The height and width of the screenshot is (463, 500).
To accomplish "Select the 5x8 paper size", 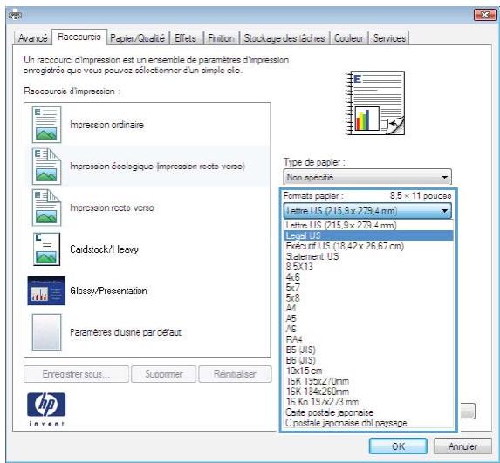I will [368, 298].
